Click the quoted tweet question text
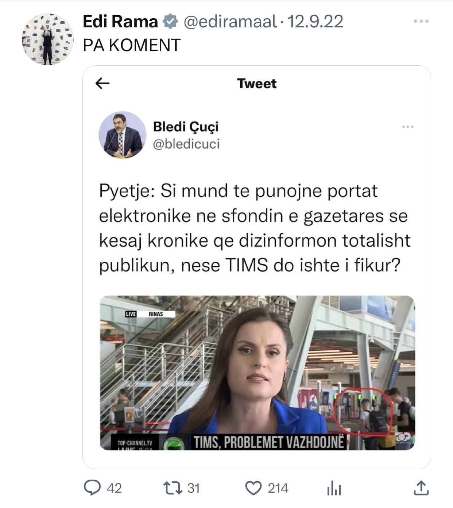 [255, 228]
